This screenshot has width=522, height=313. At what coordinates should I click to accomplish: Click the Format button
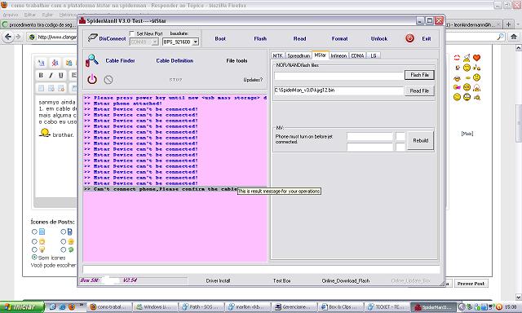pos(339,38)
